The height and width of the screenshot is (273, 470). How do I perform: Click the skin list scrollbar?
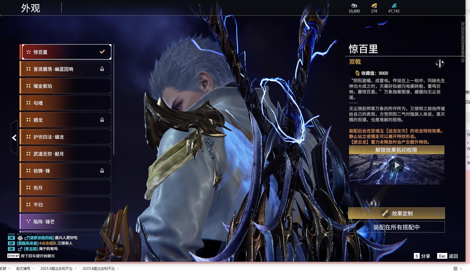[x=114, y=99]
